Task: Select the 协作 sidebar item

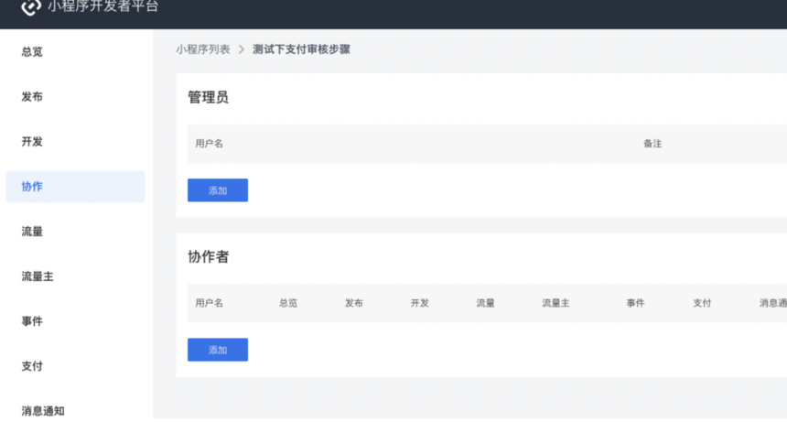Action: click(75, 187)
